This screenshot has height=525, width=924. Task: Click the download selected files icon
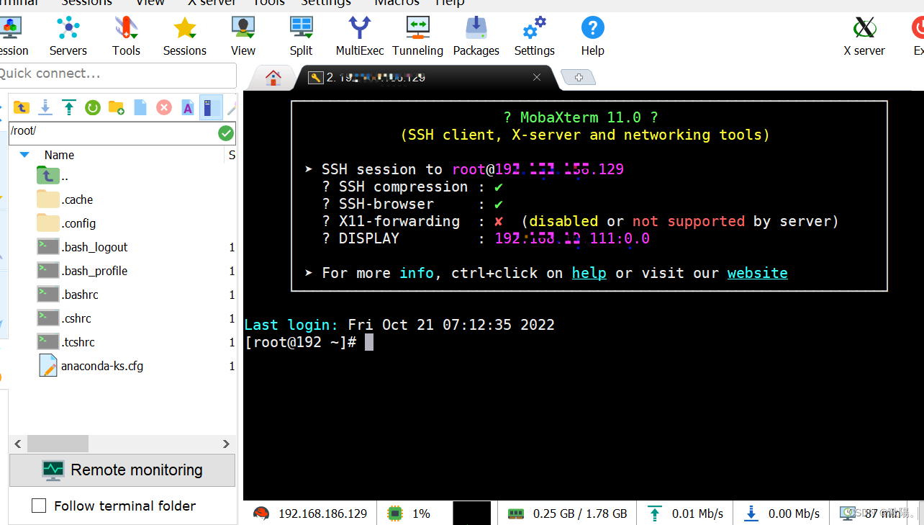click(45, 107)
